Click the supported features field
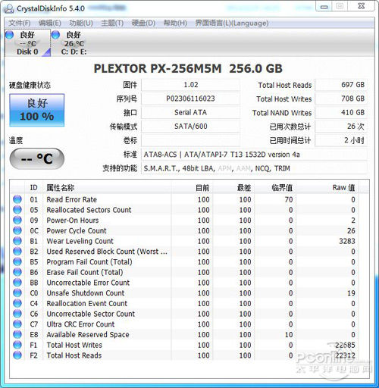Screen dimensions: 379x388 pyautogui.click(x=254, y=168)
